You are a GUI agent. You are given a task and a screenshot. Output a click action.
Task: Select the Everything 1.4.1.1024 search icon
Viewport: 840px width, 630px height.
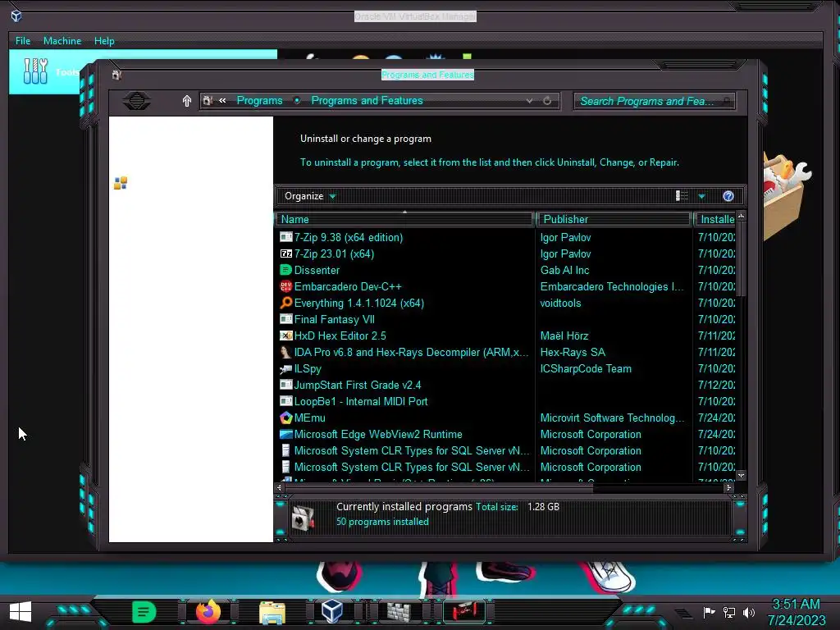[286, 303]
